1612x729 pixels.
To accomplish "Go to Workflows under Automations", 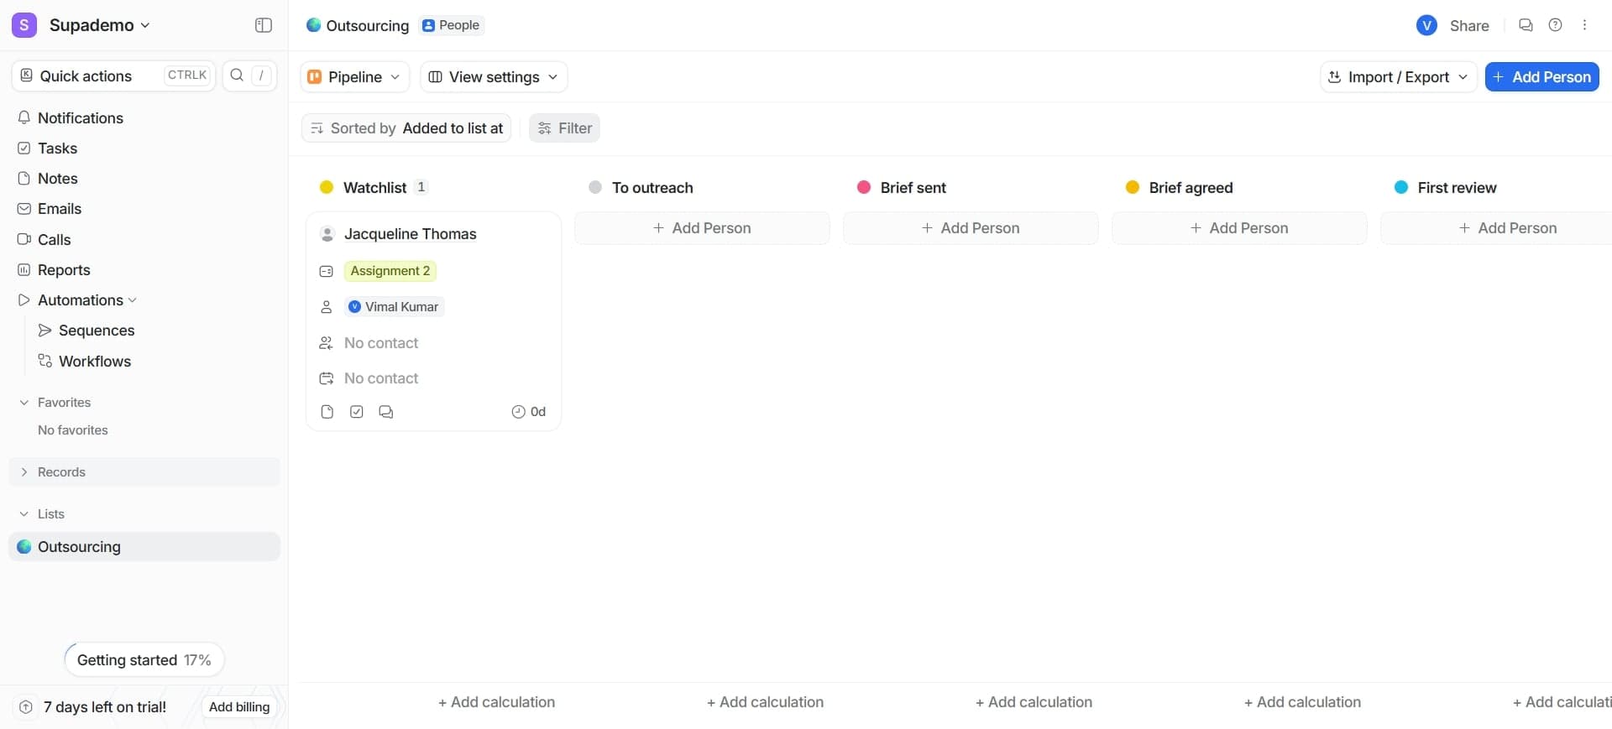I will click(x=94, y=362).
